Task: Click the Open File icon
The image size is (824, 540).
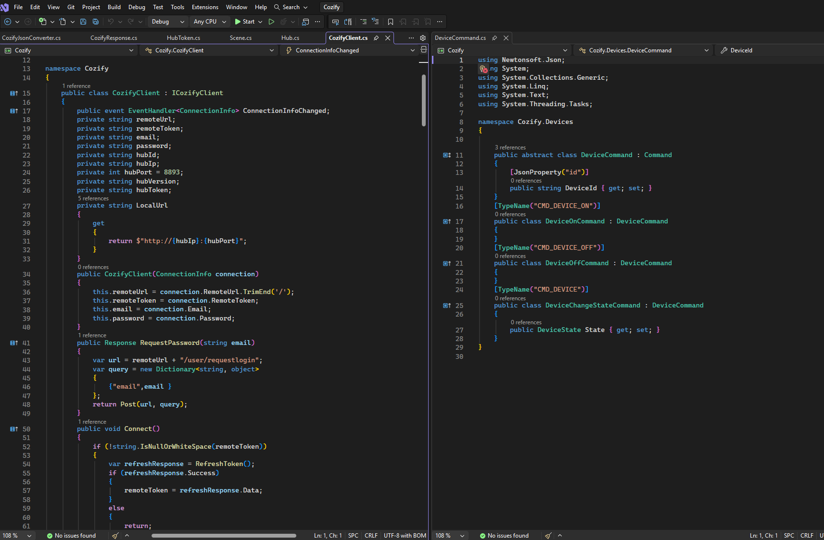Action: coord(63,22)
